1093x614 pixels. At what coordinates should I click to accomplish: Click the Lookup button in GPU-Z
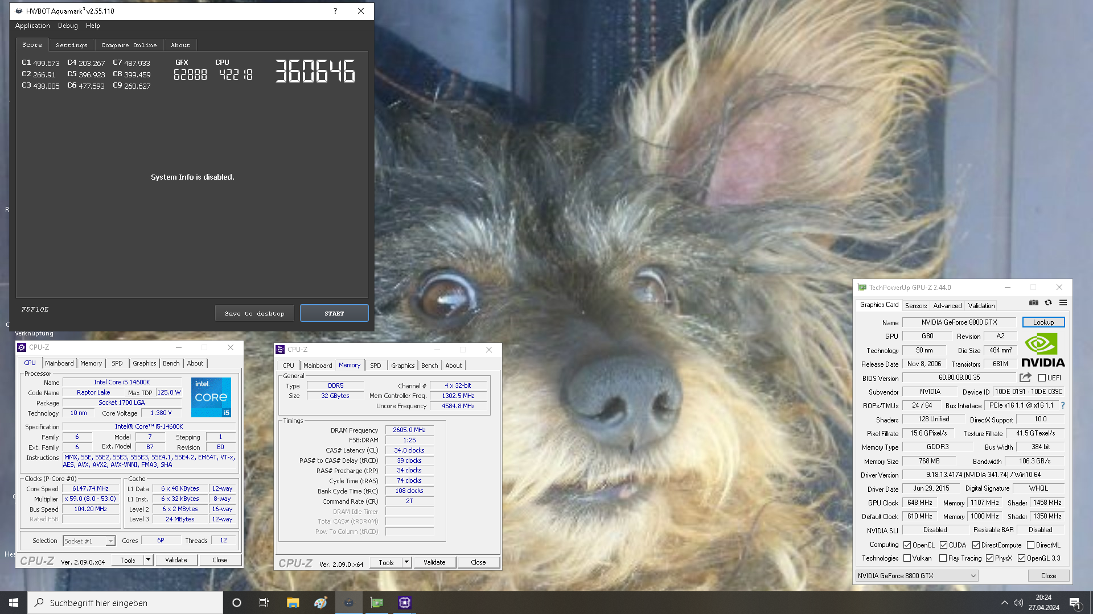[x=1043, y=322]
